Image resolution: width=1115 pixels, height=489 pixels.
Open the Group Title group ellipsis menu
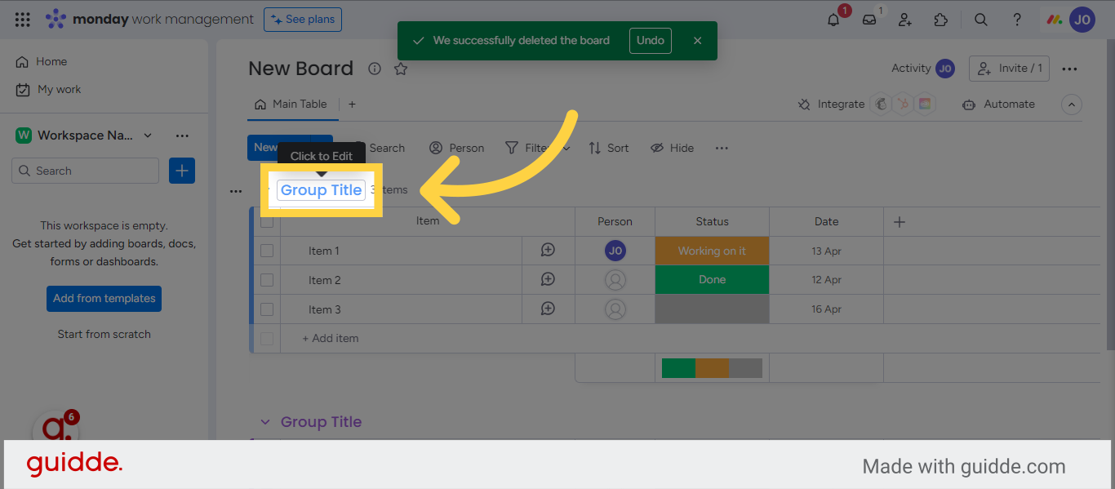click(x=236, y=191)
